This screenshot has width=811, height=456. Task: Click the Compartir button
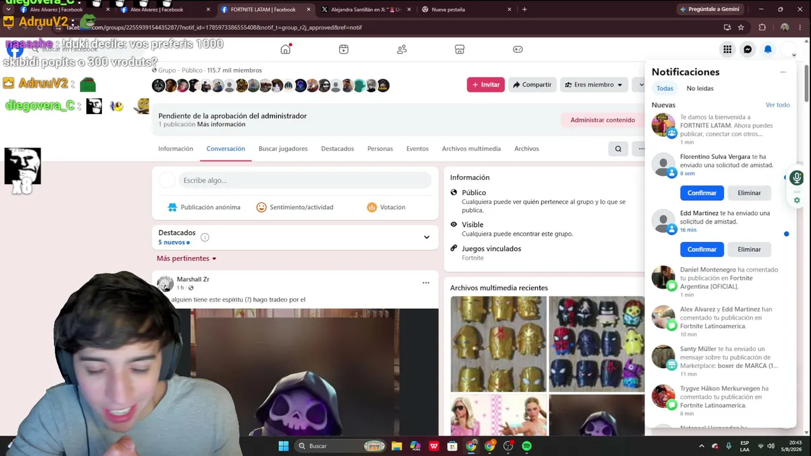pos(532,85)
